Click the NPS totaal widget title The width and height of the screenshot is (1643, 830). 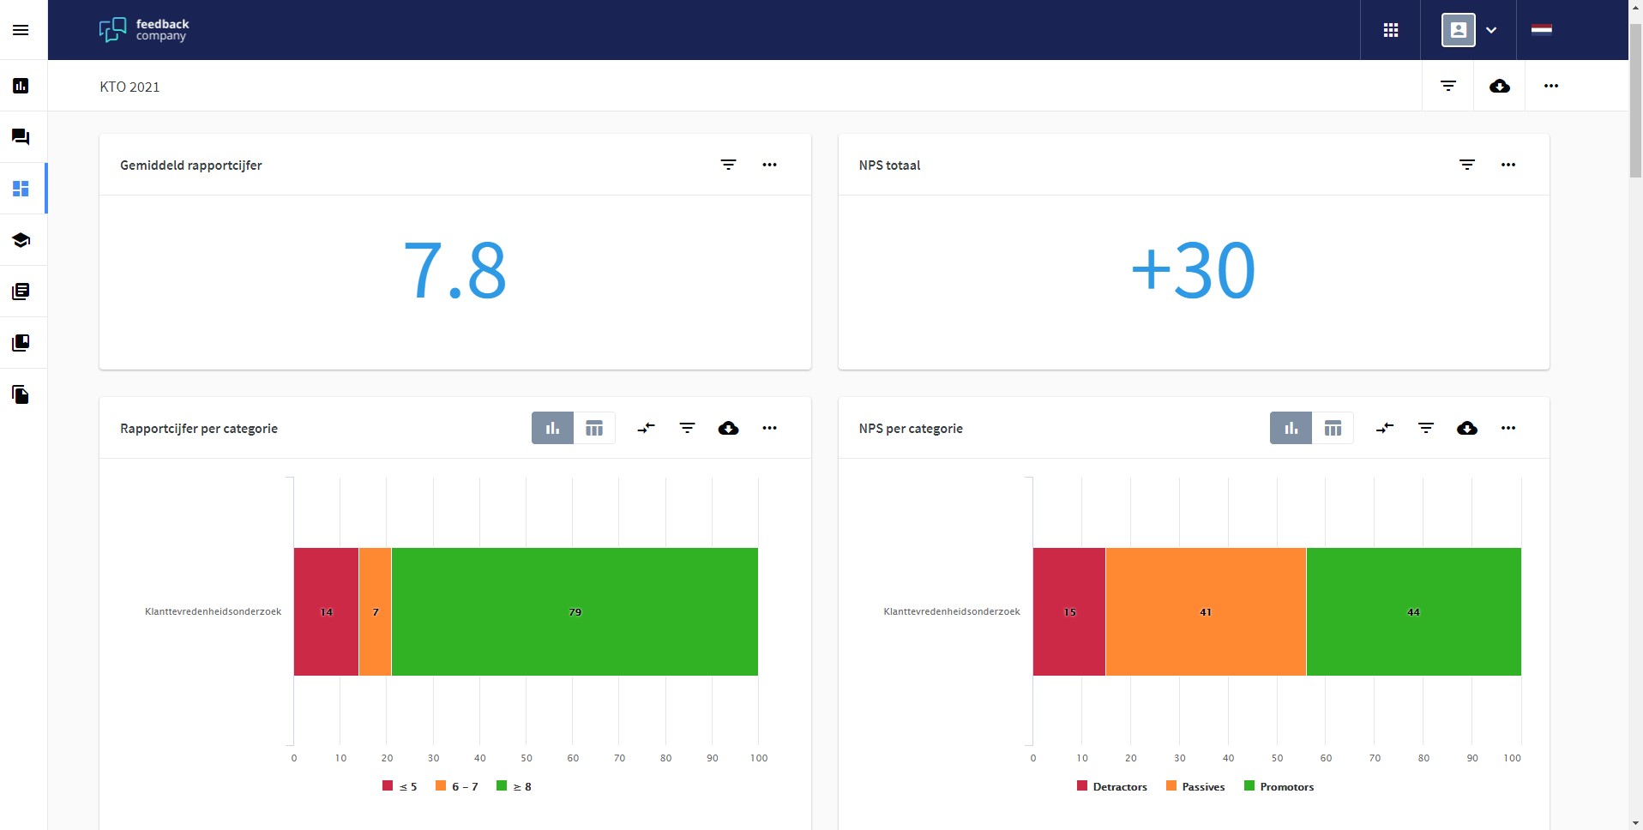[889, 165]
